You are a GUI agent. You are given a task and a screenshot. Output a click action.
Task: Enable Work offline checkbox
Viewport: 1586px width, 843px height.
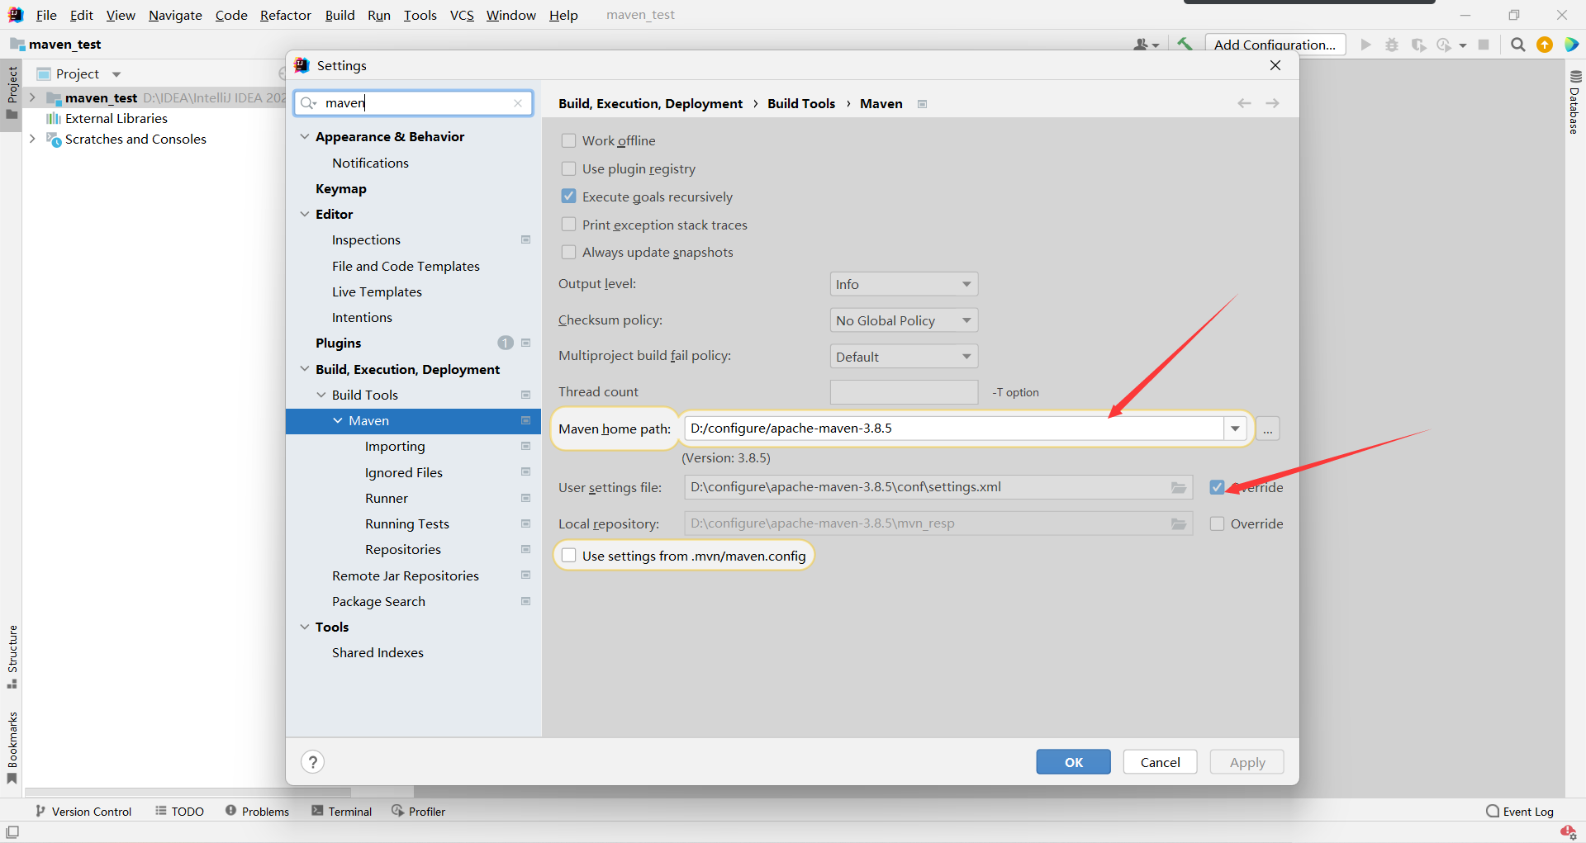coord(568,140)
